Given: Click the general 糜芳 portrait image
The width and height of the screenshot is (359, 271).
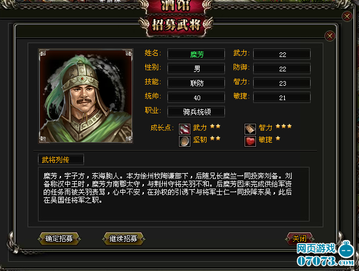Looking at the screenshot, I should (x=85, y=96).
